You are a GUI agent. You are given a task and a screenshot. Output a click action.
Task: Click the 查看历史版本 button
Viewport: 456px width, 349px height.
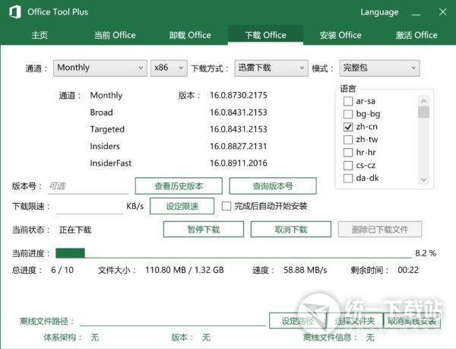tap(179, 186)
